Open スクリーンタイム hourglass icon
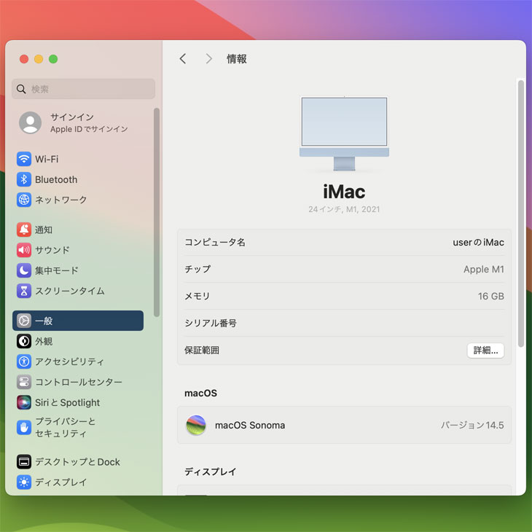The height and width of the screenshot is (532, 532). coord(24,291)
